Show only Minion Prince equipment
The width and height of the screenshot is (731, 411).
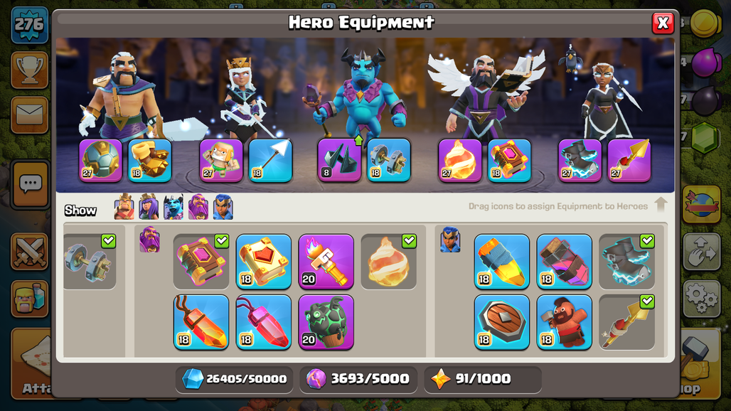174,206
